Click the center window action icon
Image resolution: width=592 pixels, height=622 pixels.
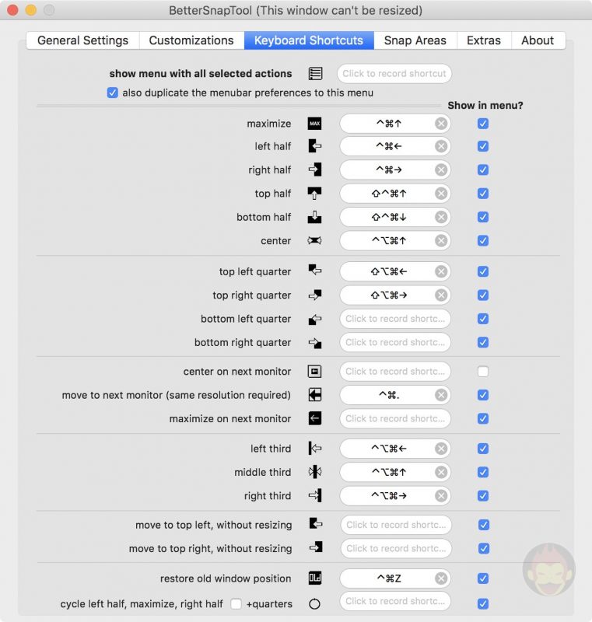click(x=314, y=240)
